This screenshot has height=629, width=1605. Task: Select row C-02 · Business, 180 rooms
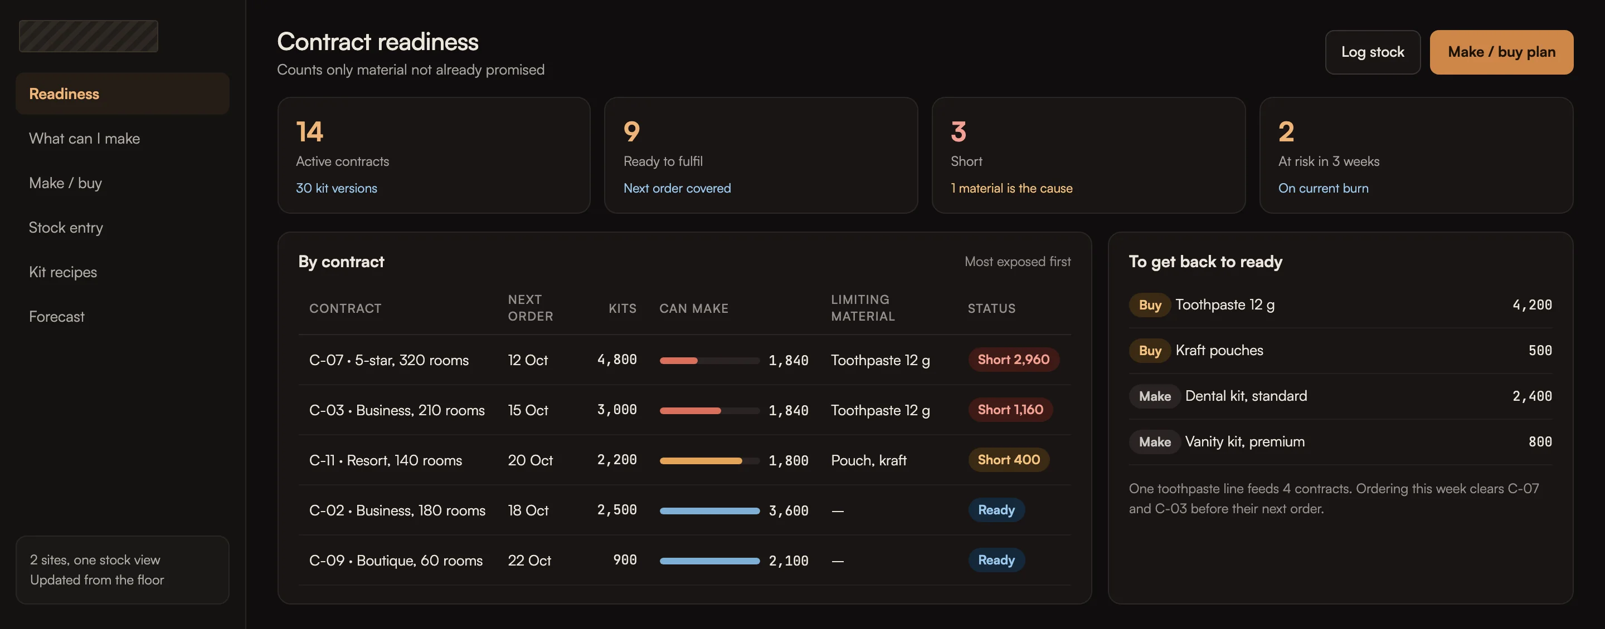pyautogui.click(x=685, y=510)
